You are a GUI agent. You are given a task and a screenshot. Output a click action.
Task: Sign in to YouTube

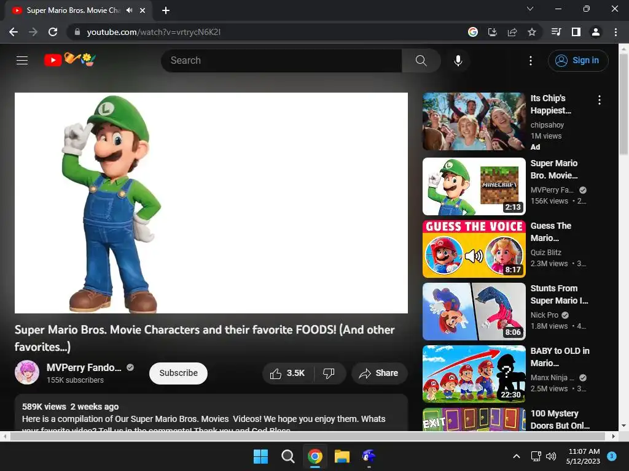point(577,61)
